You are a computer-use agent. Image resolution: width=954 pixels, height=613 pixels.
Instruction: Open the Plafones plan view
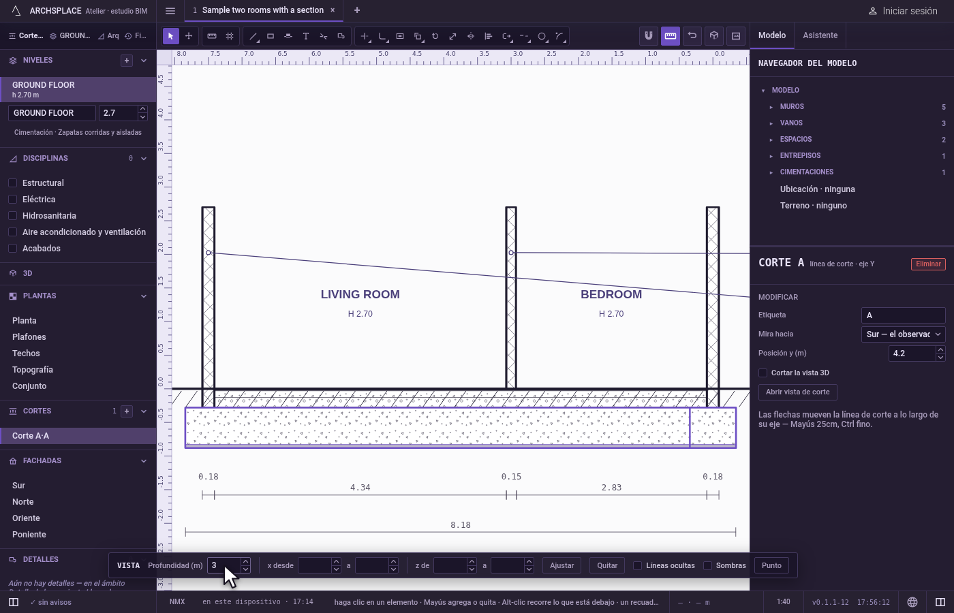point(29,337)
